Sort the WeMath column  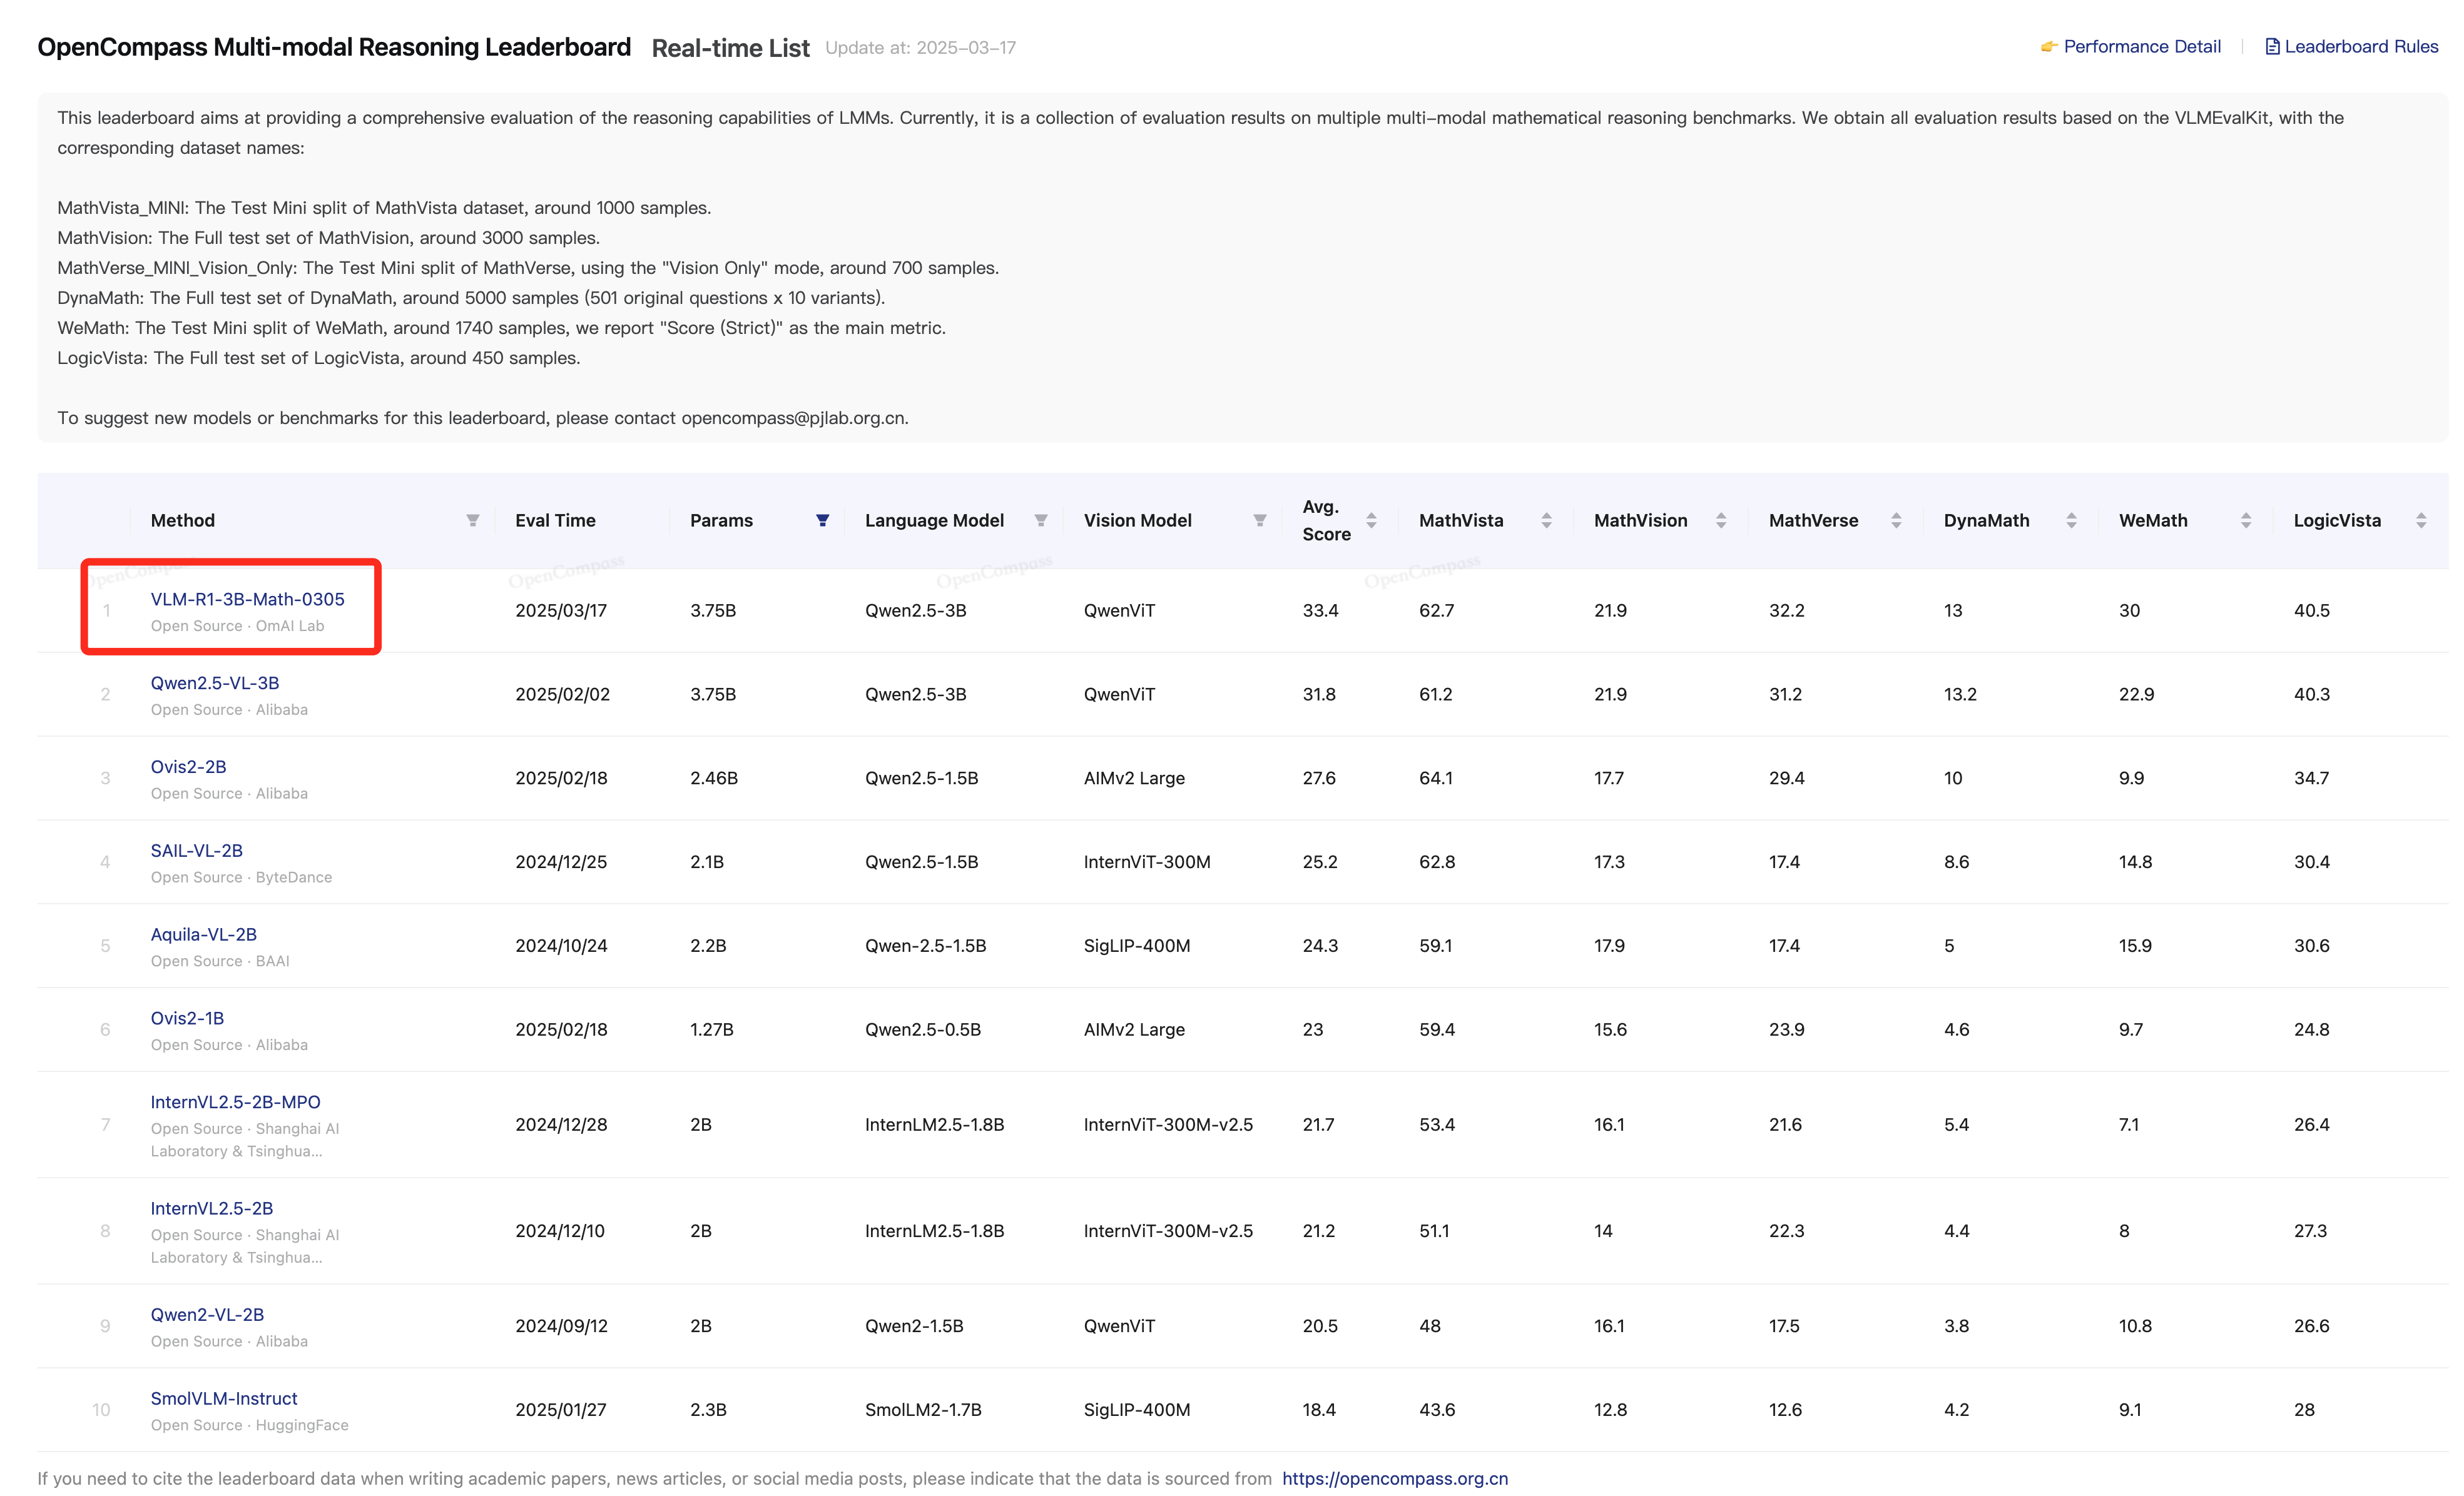click(x=2246, y=520)
